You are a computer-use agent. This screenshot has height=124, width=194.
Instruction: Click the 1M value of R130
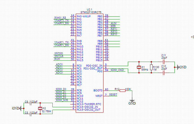coord(155,70)
